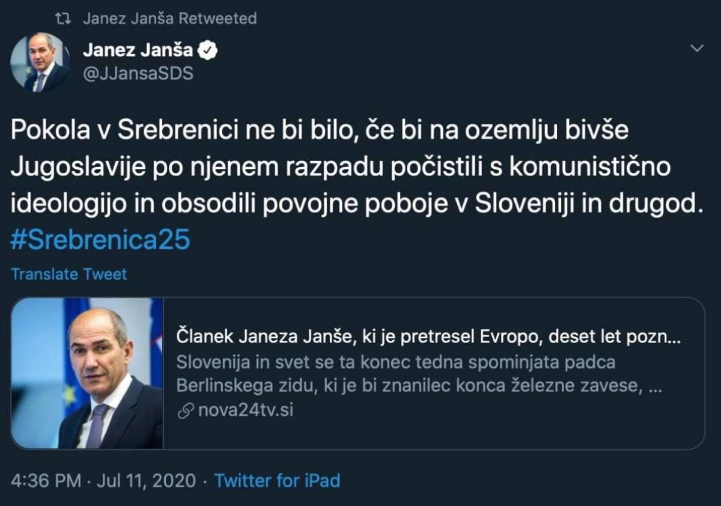Viewport: 721px width, 506px height.
Task: Click the chain link icon beside nova24tv.si
Action: pyautogui.click(x=186, y=411)
